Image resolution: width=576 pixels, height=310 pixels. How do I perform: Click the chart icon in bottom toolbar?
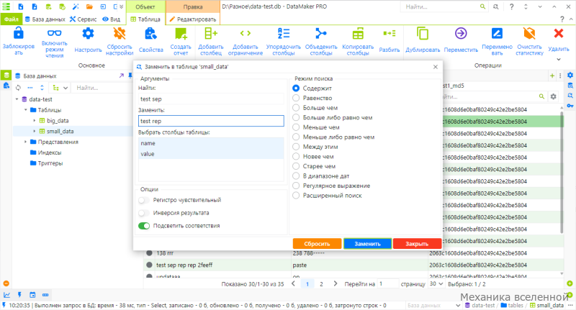(6, 295)
